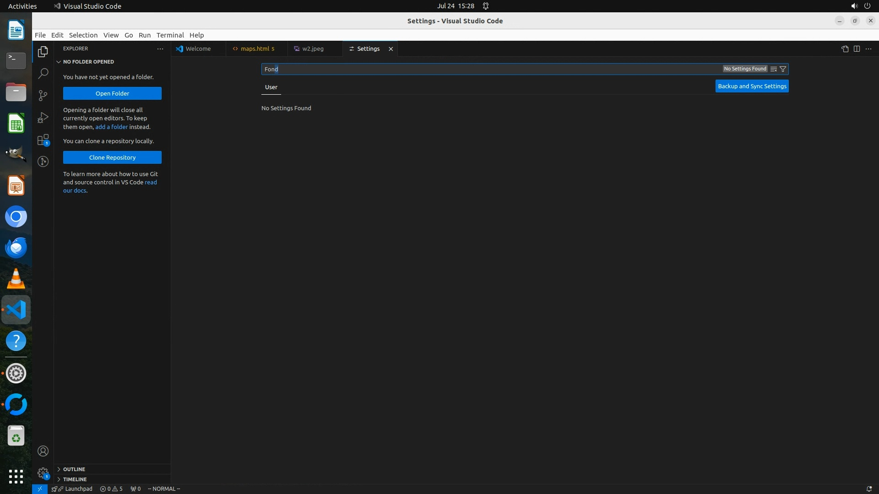Open Run and Debug view

43,118
